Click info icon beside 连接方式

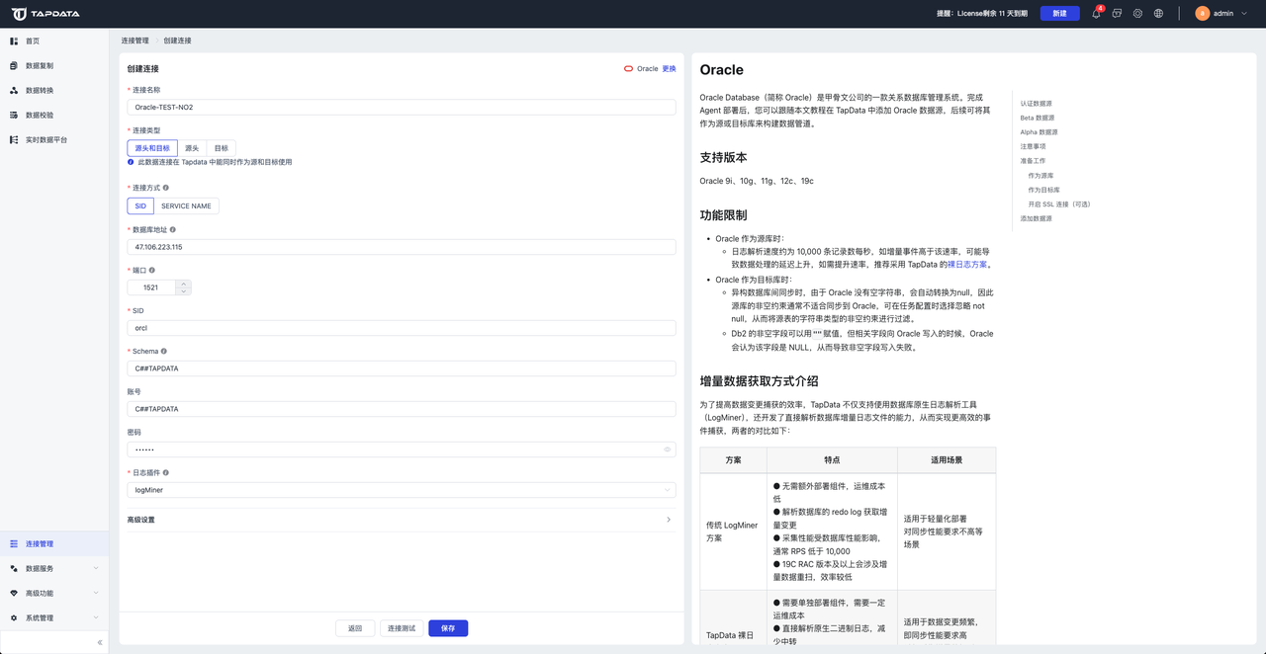click(x=165, y=187)
